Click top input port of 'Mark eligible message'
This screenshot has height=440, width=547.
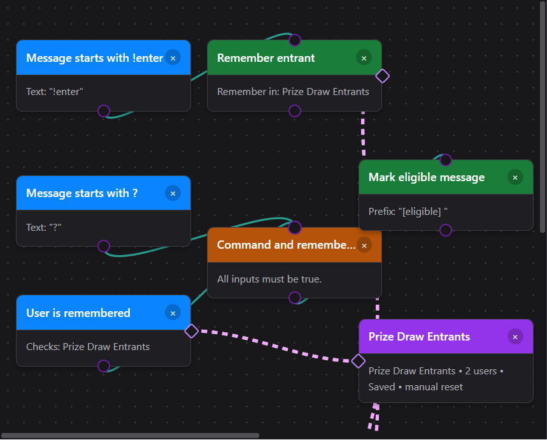pos(446,160)
